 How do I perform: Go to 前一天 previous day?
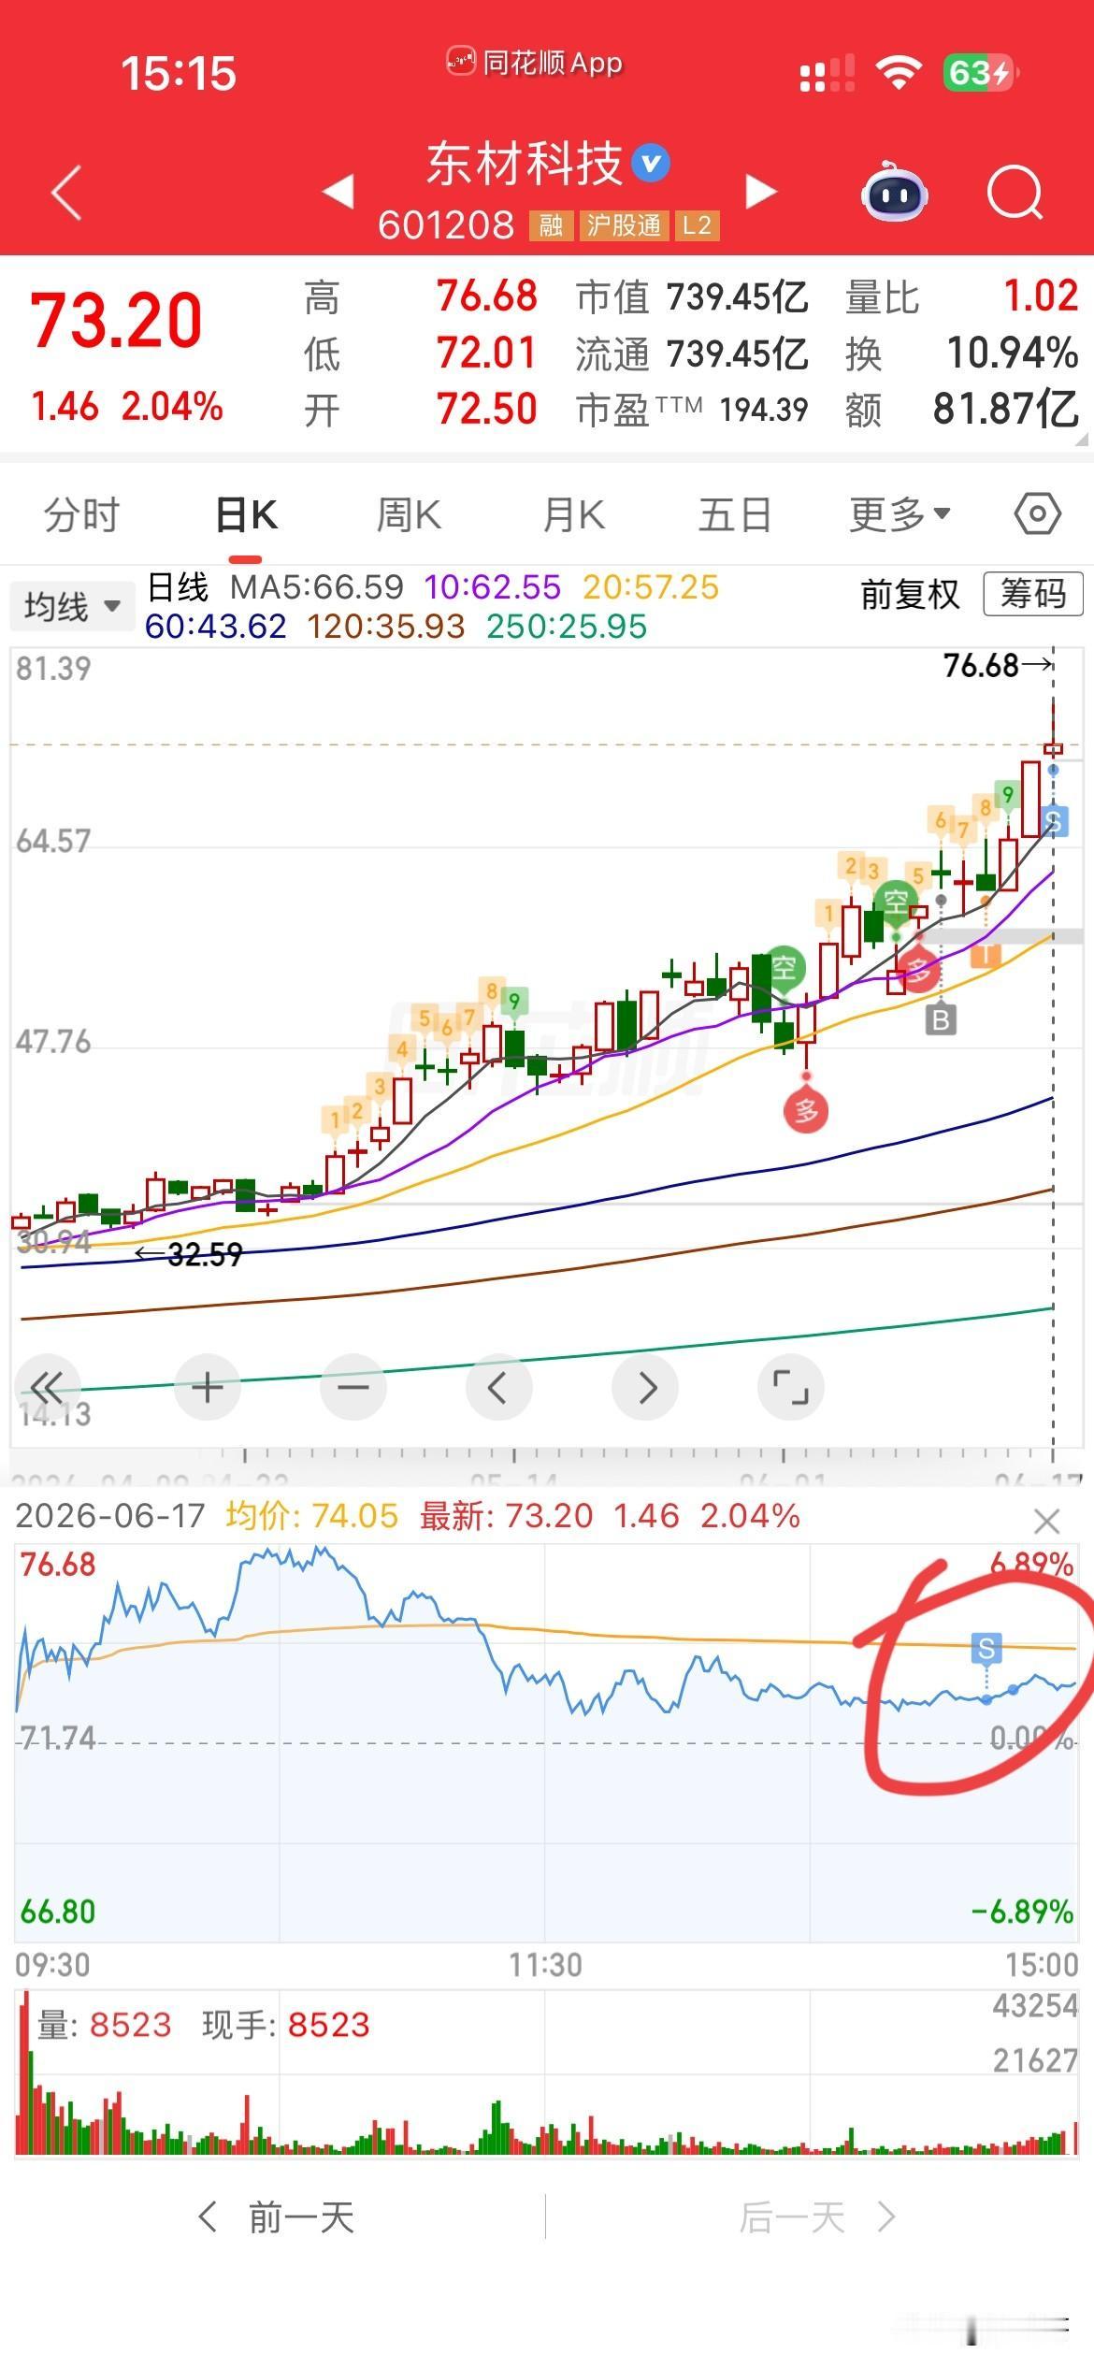pos(276,2216)
